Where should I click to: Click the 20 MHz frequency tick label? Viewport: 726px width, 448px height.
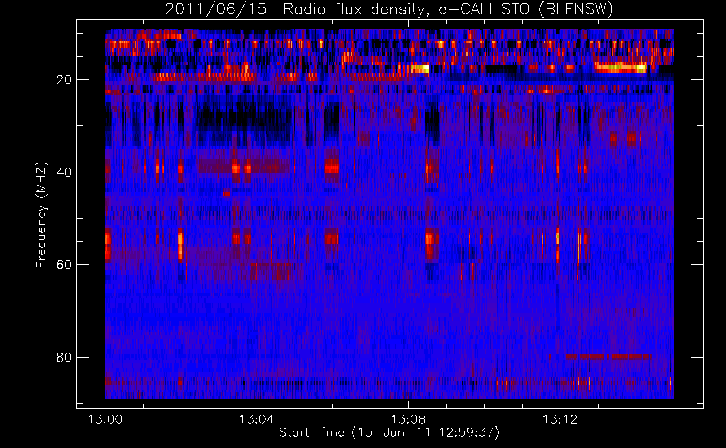pyautogui.click(x=64, y=80)
